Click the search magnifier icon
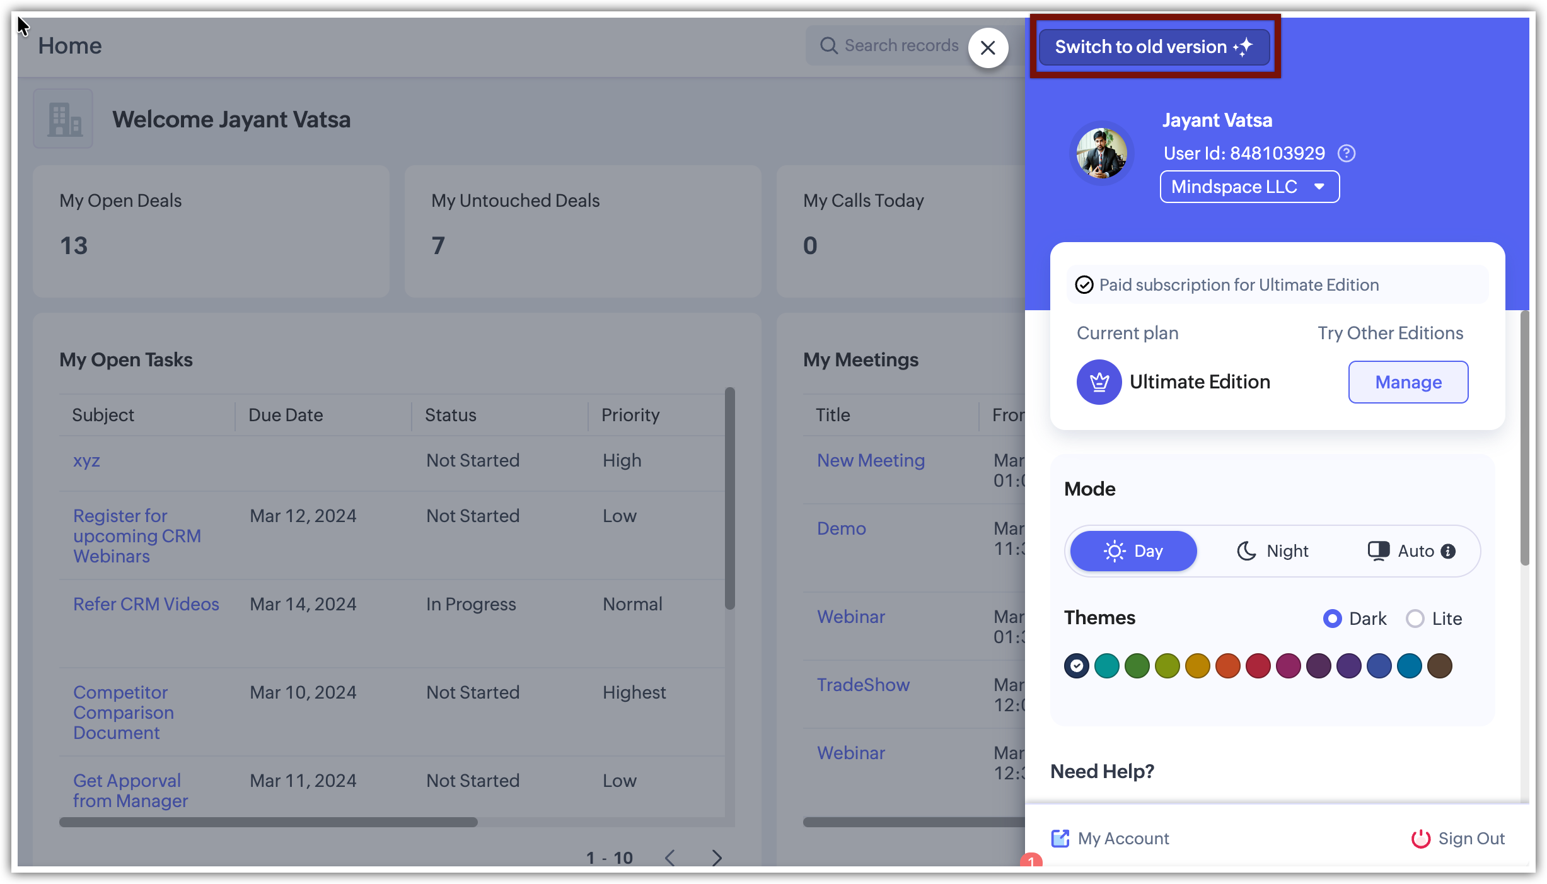The image size is (1547, 884). tap(828, 45)
